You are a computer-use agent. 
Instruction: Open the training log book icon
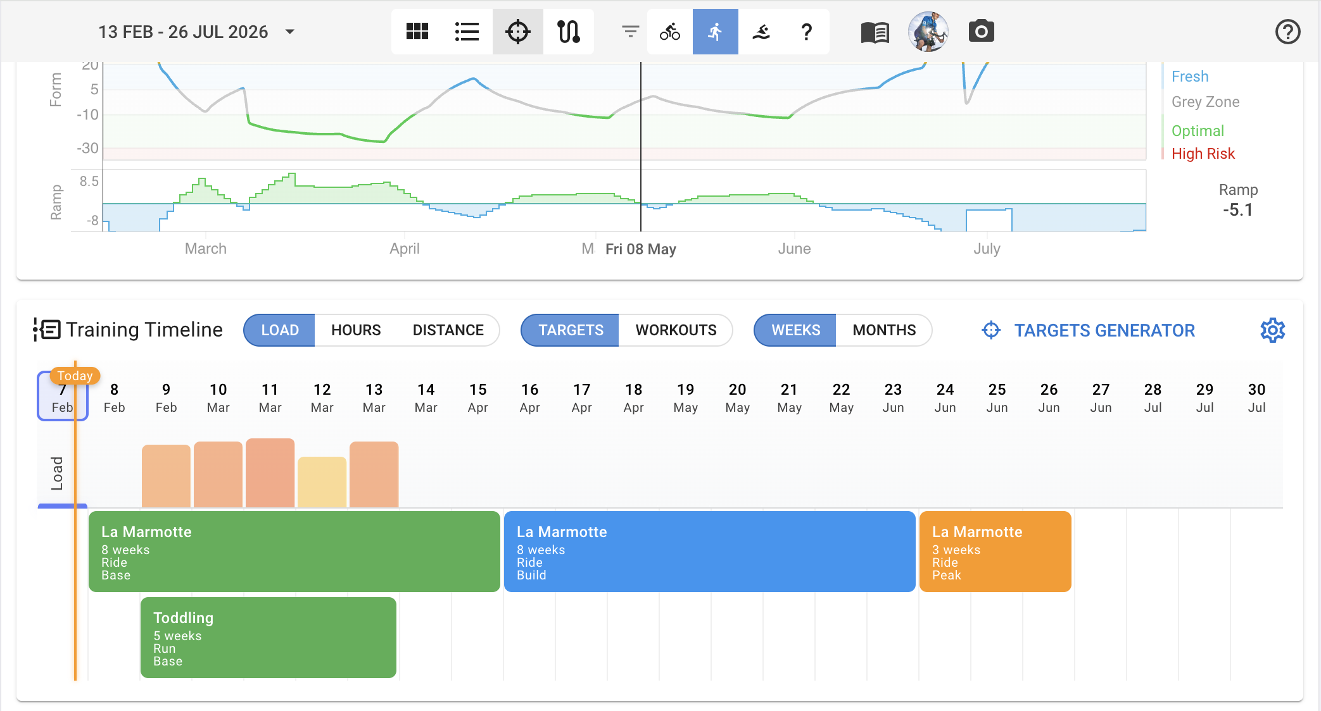click(875, 32)
